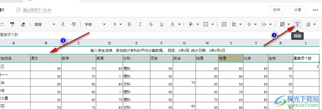Image resolution: width=322 pixels, height=110 pixels.
Task: Click the 分享 share button
Action: click(x=298, y=10)
